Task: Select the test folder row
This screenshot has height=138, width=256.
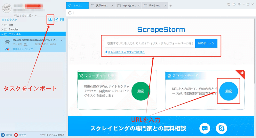Action: pyautogui.click(x=33, y=25)
